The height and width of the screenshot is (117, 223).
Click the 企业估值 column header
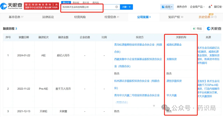(x=85, y=37)
